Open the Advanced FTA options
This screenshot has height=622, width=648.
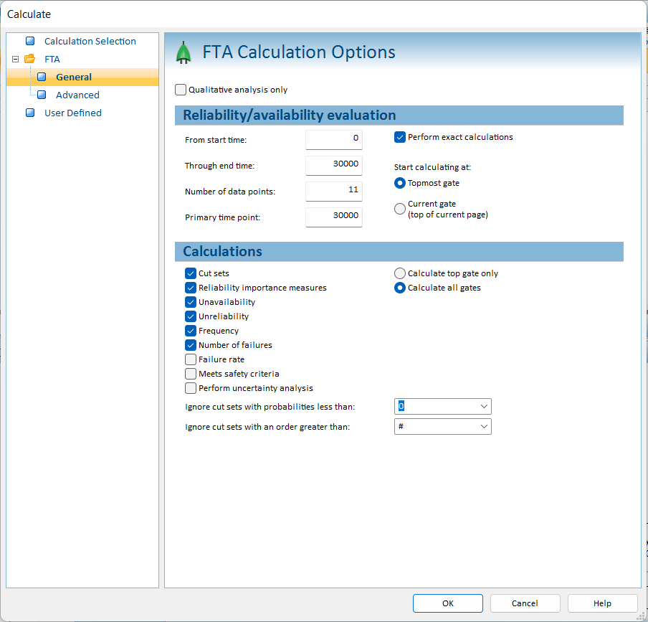tap(77, 95)
